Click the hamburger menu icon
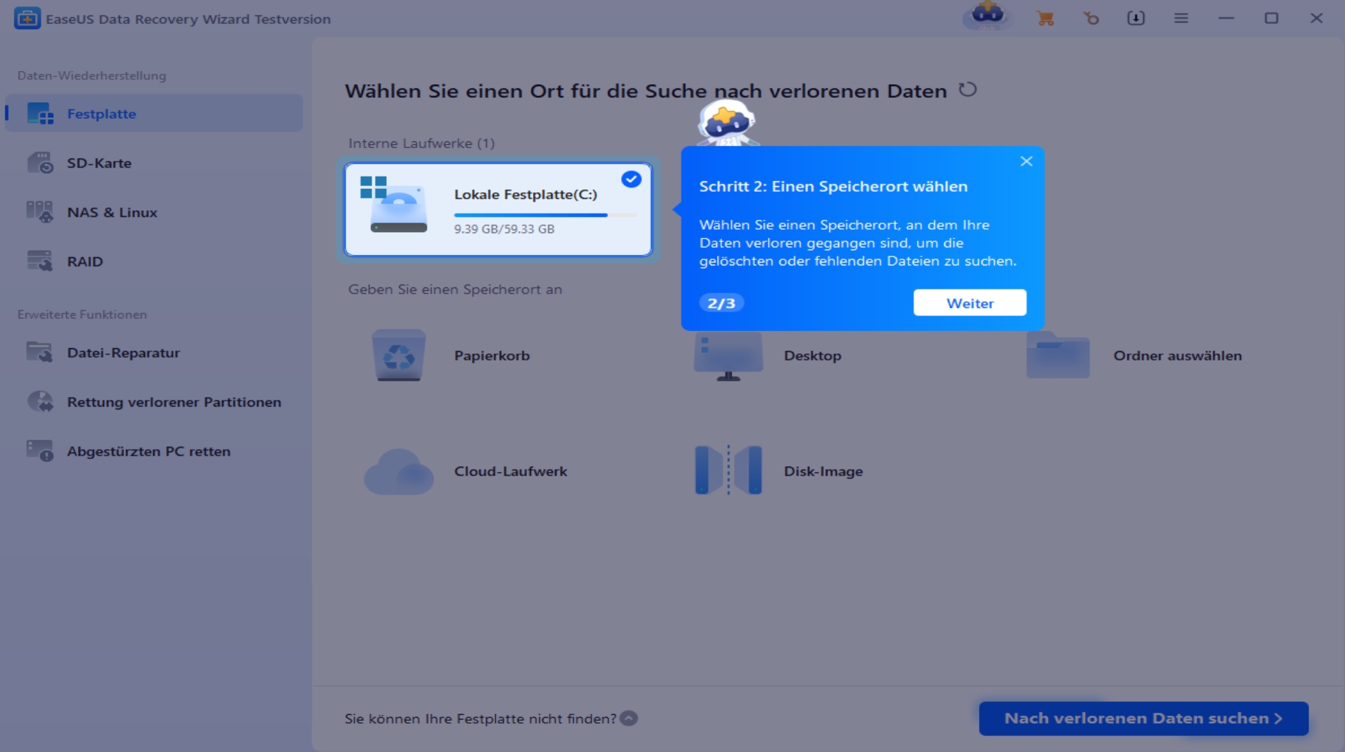The image size is (1345, 752). click(x=1181, y=19)
